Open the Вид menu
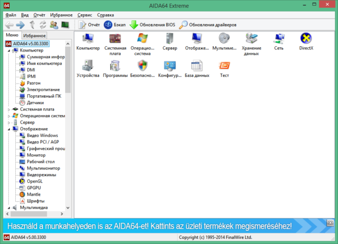 [25, 15]
